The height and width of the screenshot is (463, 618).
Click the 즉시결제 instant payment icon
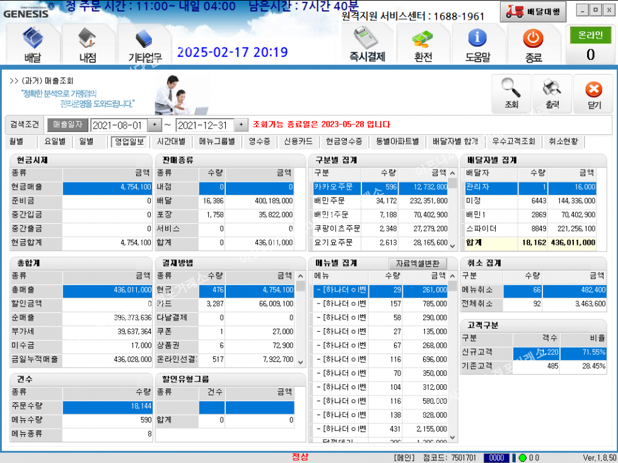tap(367, 45)
